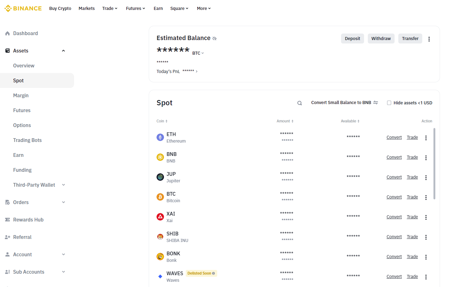
Task: Toggle the hidden balance eye icon
Action: [x=214, y=39]
